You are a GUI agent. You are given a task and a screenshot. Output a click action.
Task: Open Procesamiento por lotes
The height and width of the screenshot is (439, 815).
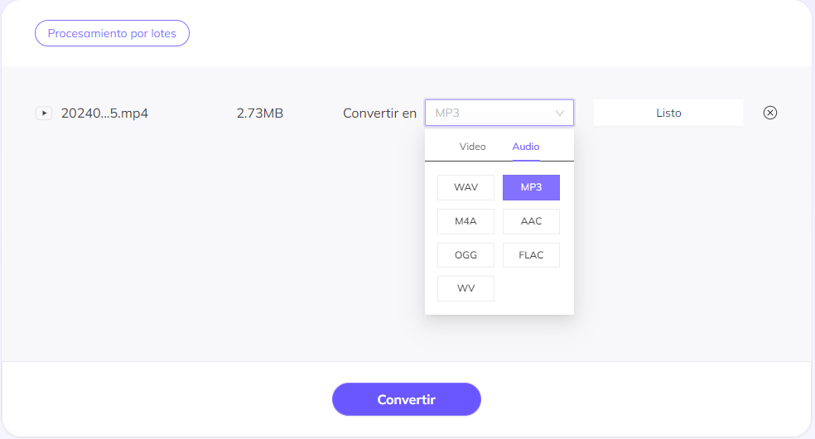[112, 34]
